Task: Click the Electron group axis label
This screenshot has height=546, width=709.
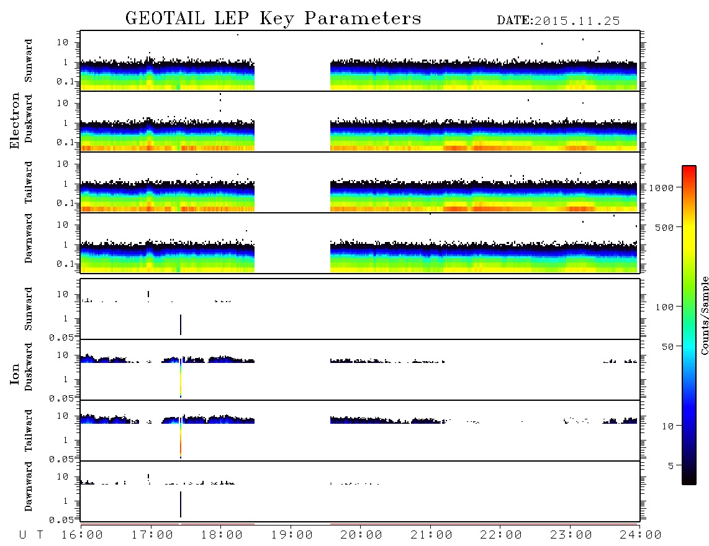Action: point(14,121)
